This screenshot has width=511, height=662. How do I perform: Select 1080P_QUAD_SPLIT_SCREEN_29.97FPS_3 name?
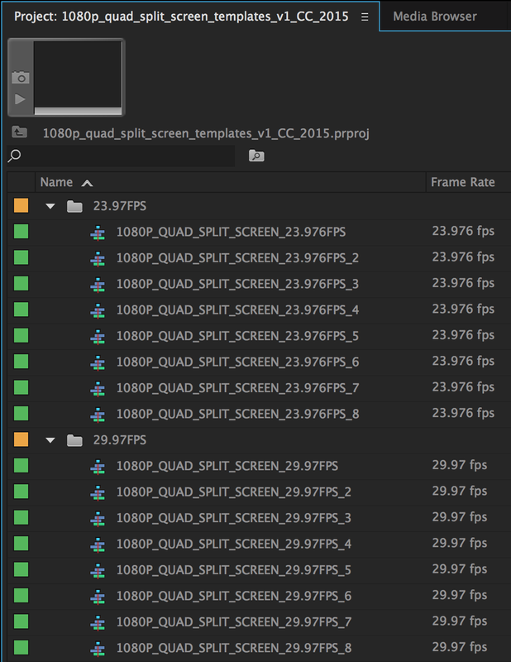coord(234,518)
